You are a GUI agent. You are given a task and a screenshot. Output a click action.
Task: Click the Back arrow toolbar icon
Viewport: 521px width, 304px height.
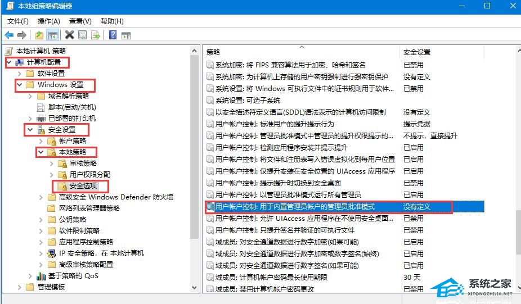pyautogui.click(x=10, y=35)
